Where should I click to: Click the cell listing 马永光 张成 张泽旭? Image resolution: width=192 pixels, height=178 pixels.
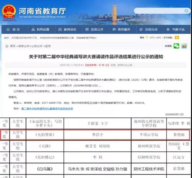coord(98,169)
